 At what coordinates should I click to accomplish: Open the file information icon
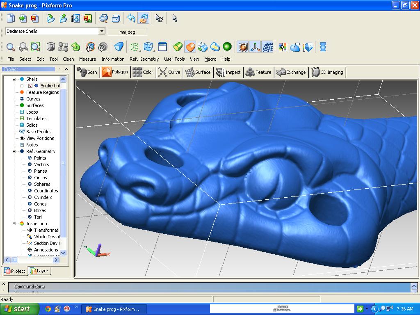coord(75,18)
